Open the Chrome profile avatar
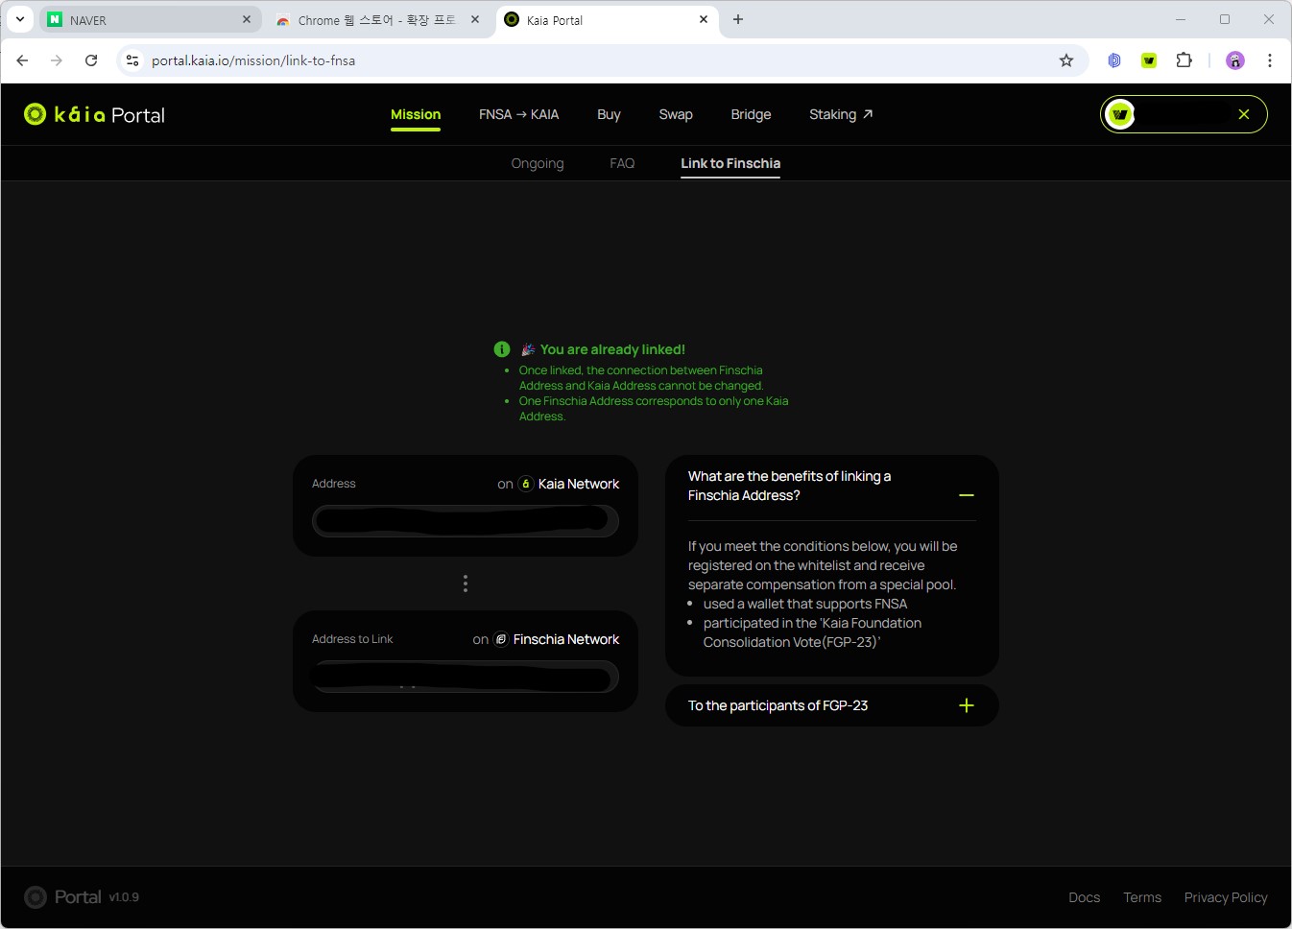The height and width of the screenshot is (929, 1292). click(x=1235, y=60)
